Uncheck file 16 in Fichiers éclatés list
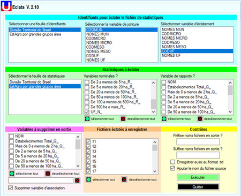This screenshot has height=196, width=241. (x=88, y=167)
